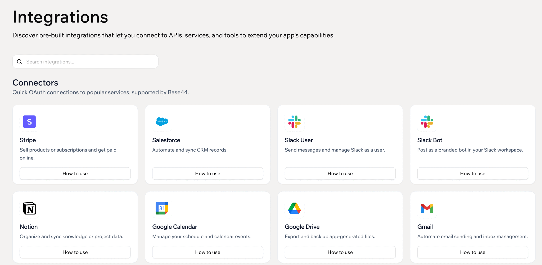Open How to use for Notion
Image resolution: width=542 pixels, height=265 pixels.
pos(75,252)
